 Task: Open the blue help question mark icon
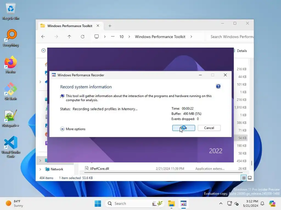pos(218,86)
